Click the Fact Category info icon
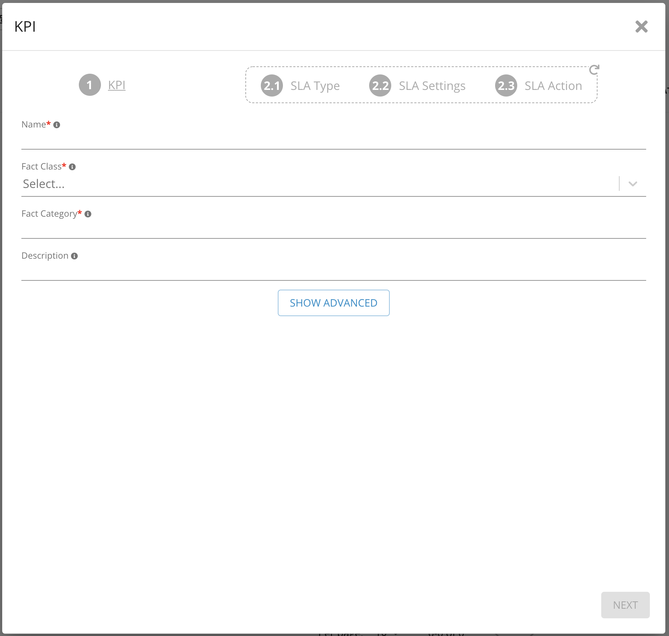 click(88, 214)
